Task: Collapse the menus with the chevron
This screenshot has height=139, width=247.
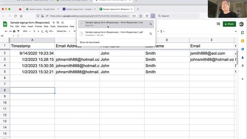Action: click(x=236, y=31)
